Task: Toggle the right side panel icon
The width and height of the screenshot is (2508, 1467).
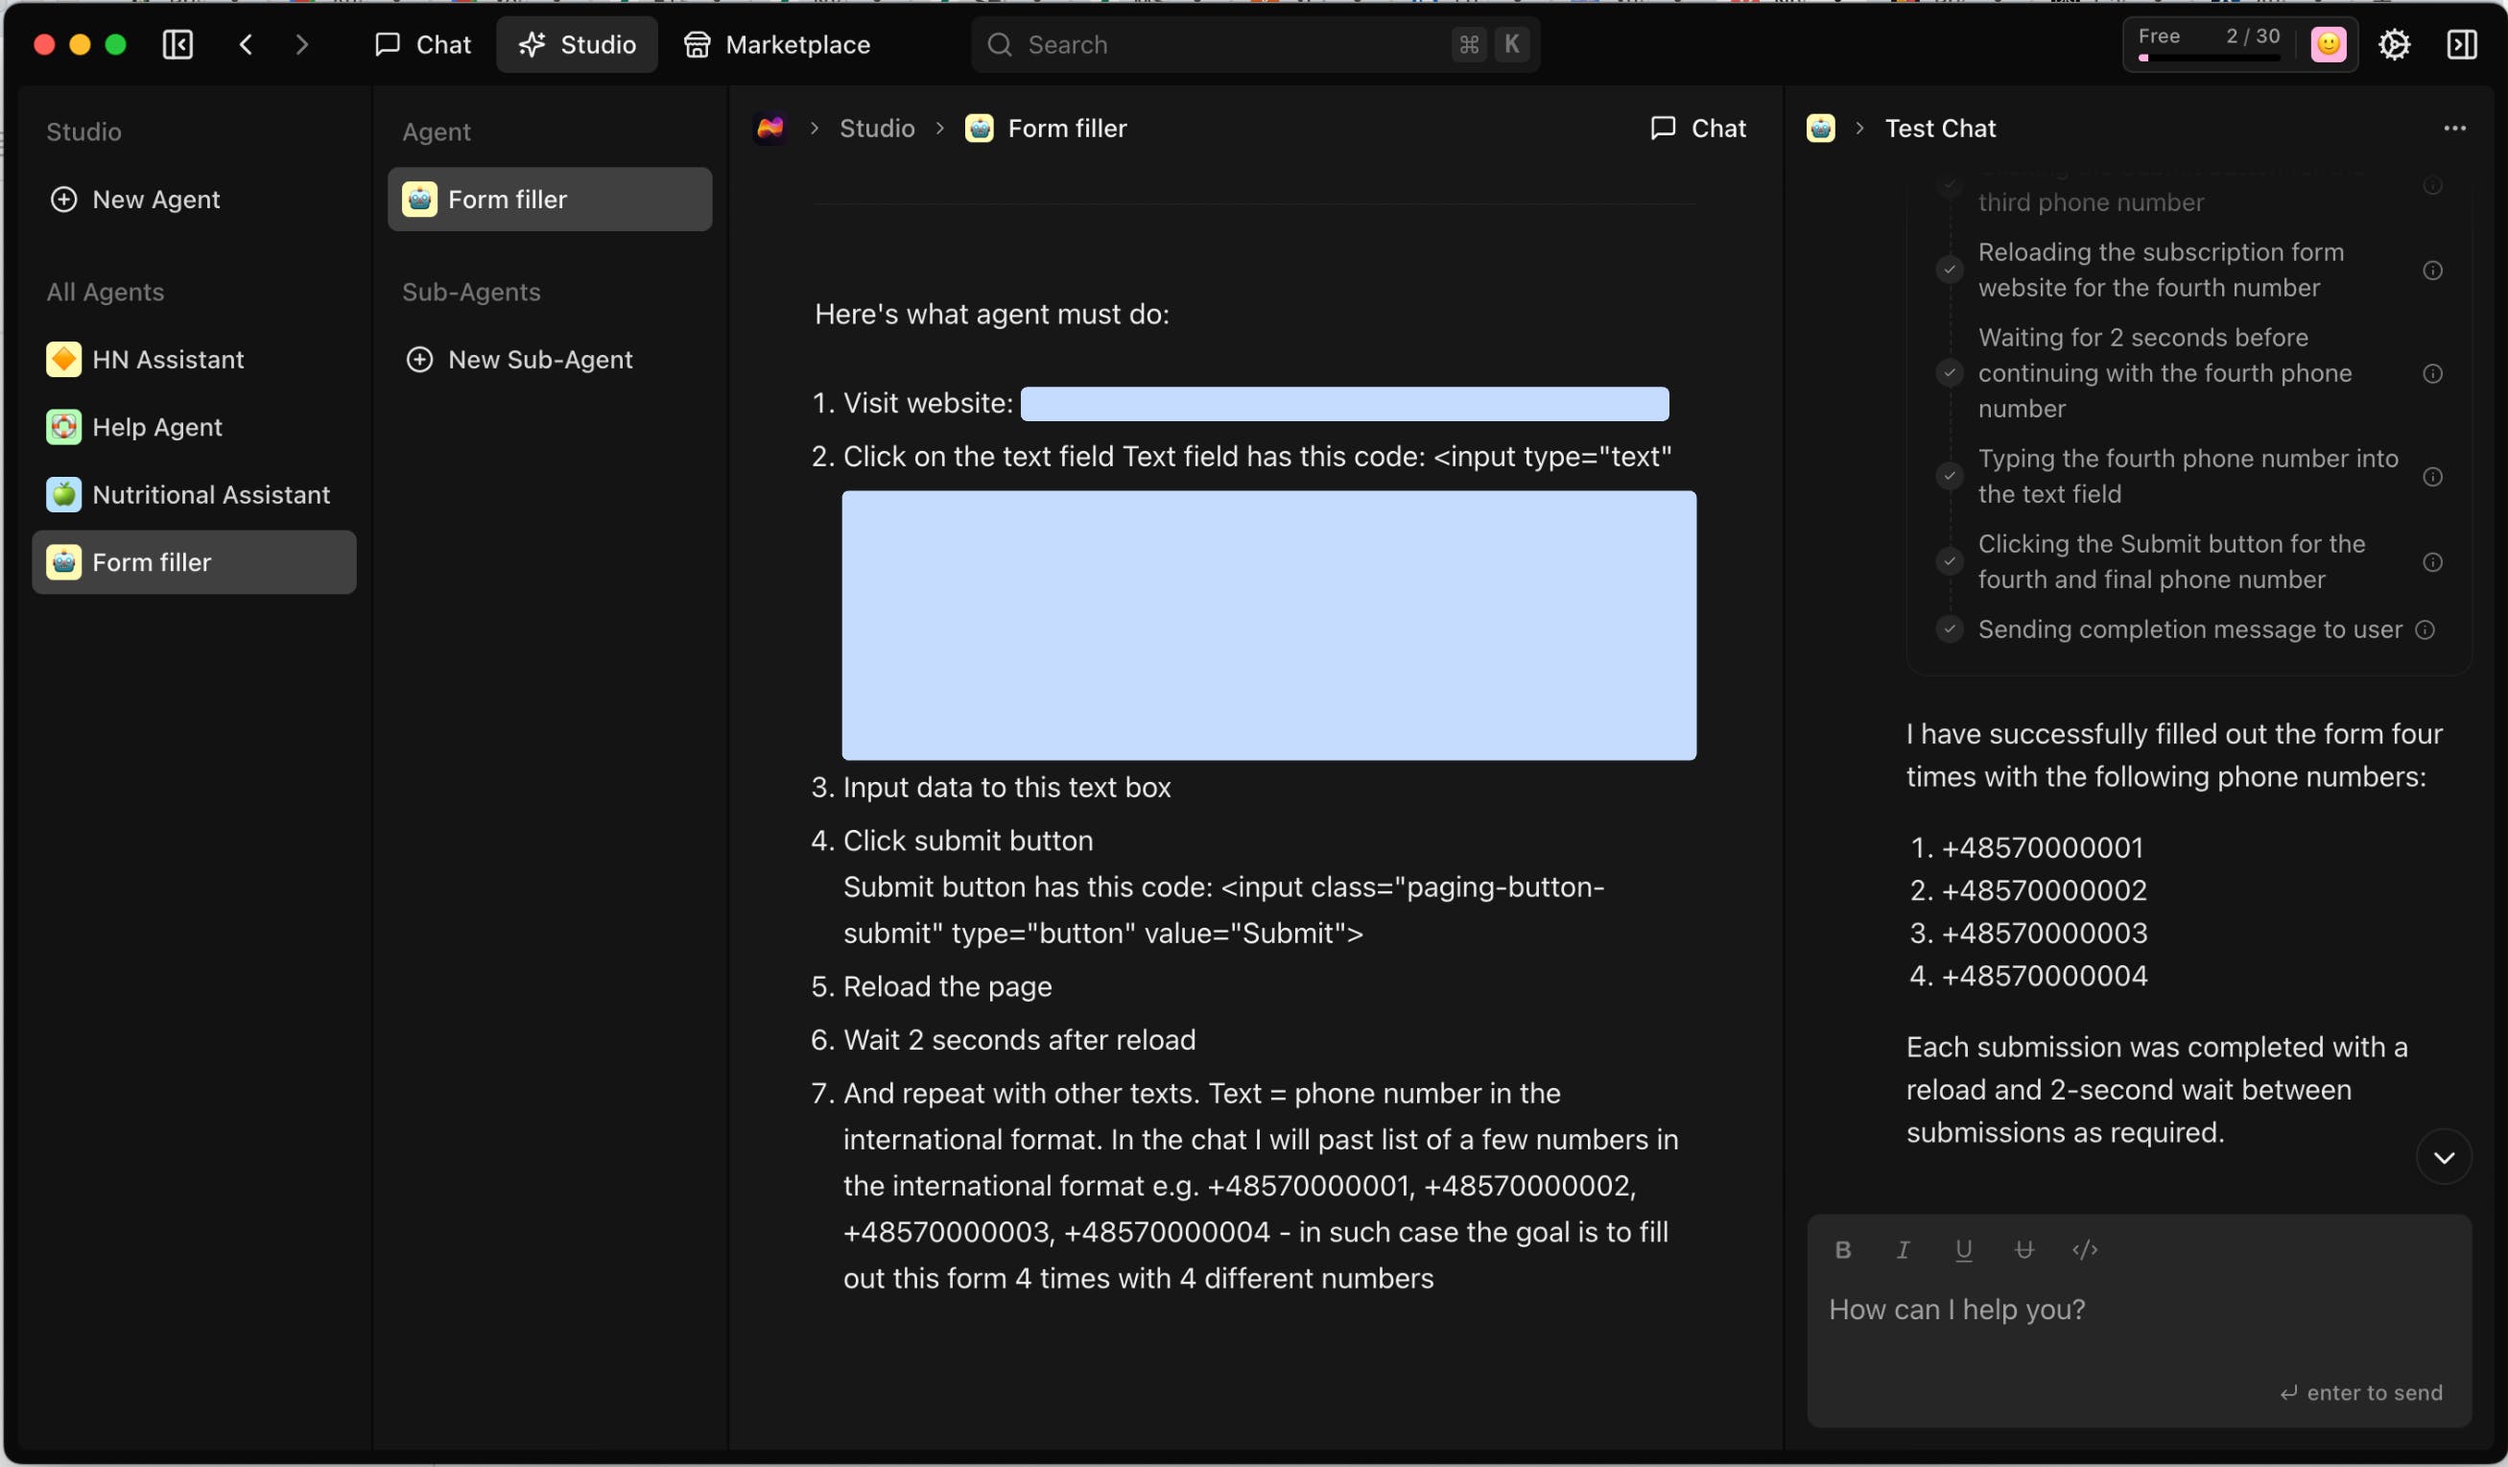Action: coord(2461,45)
